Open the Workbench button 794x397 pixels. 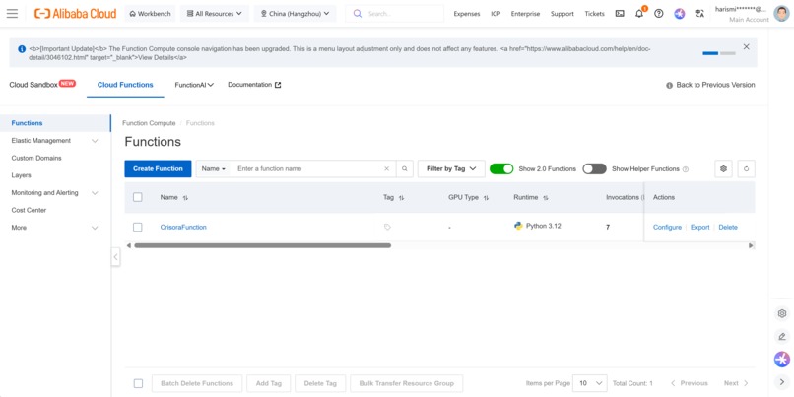point(151,14)
